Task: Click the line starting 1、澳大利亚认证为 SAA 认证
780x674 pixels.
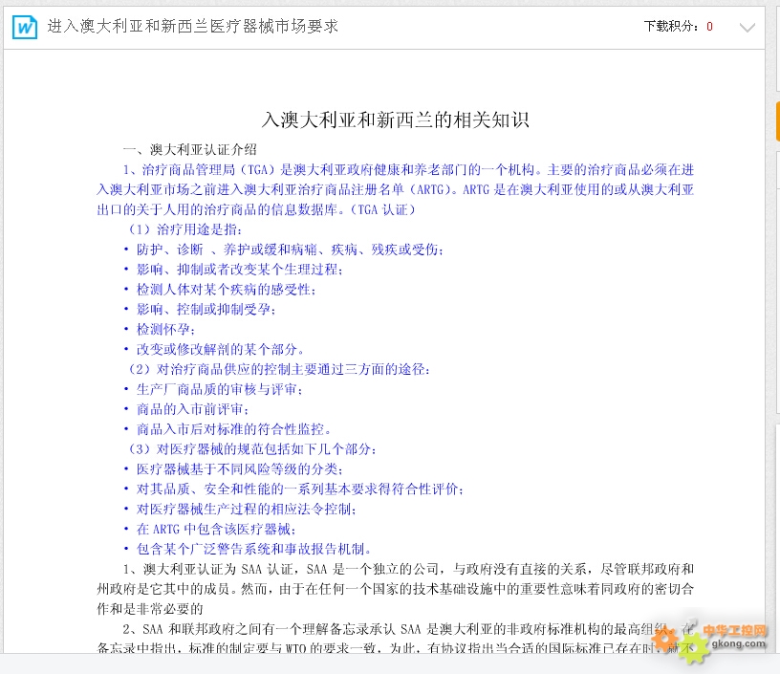Action: (x=408, y=569)
